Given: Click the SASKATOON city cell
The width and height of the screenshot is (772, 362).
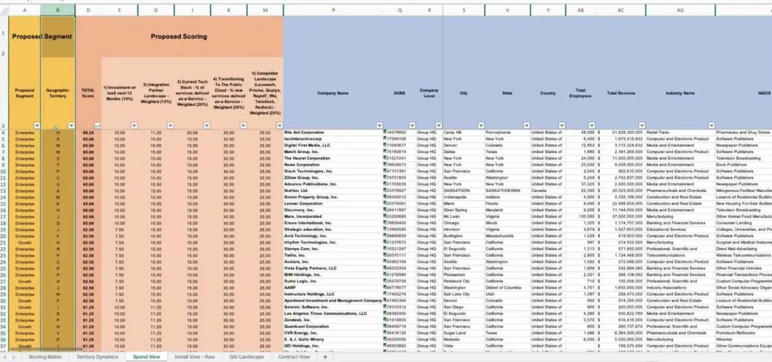Looking at the screenshot, I should [463, 191].
